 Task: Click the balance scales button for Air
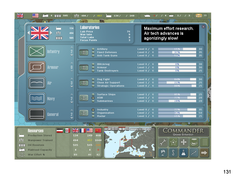84,83
